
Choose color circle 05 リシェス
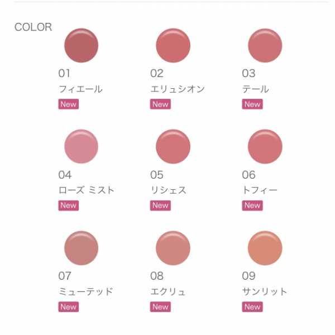pos(173,146)
